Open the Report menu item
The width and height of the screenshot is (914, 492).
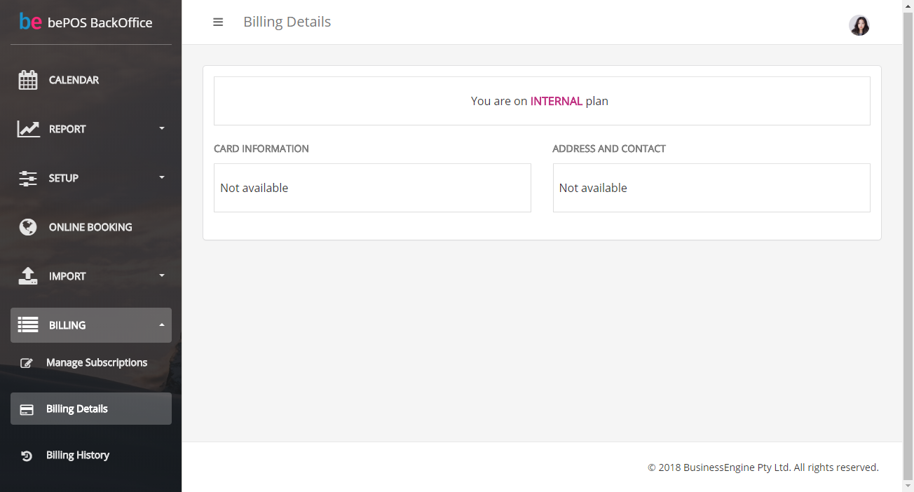tap(91, 129)
